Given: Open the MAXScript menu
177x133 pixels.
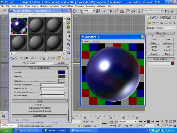Looking at the screenshot, I should click(x=101, y=6).
